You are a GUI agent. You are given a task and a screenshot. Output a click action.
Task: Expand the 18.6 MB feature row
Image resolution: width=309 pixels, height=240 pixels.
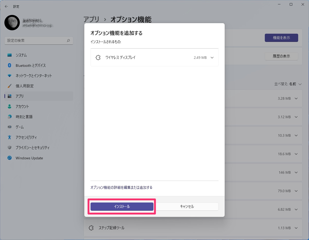tap(296, 154)
